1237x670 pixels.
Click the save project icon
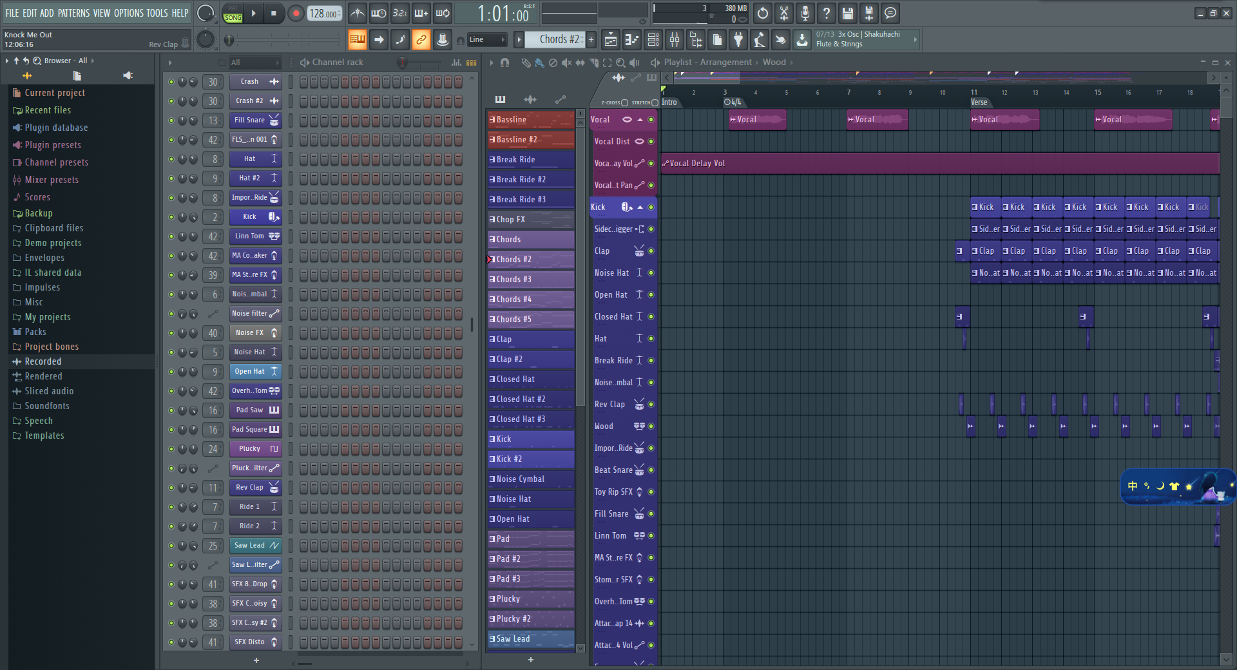(x=847, y=13)
